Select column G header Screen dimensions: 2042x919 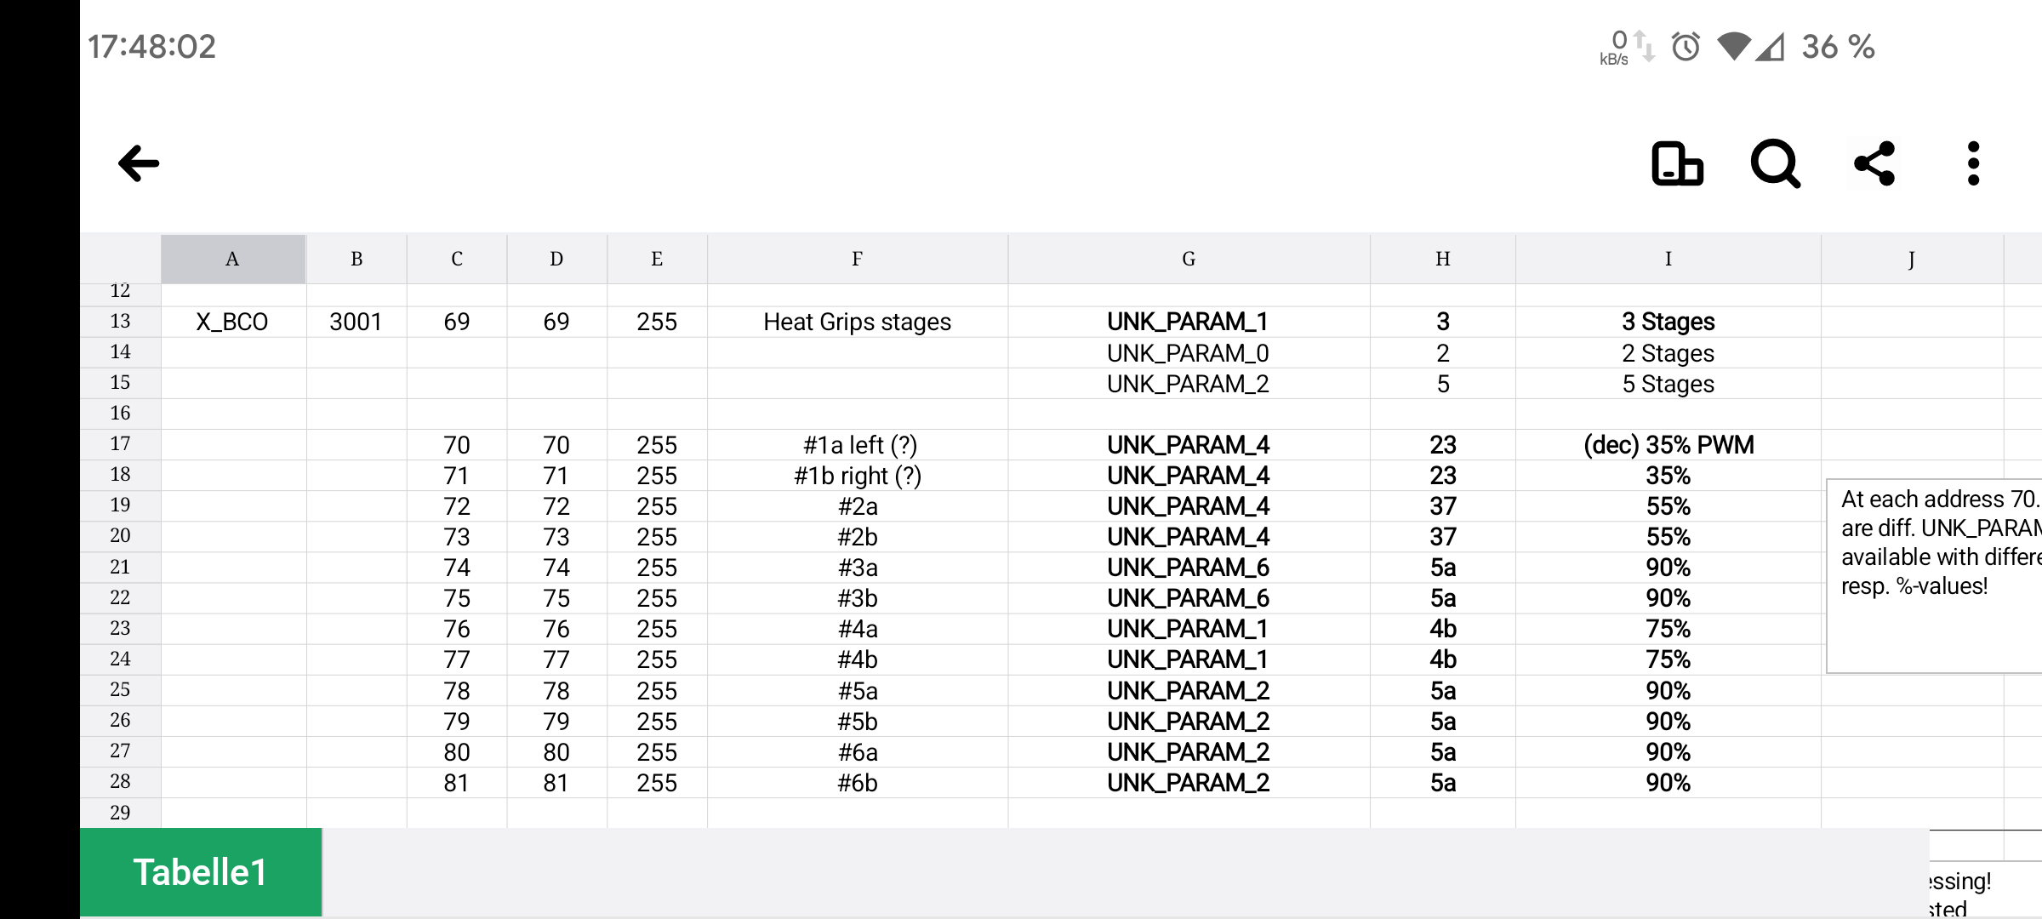1189,259
